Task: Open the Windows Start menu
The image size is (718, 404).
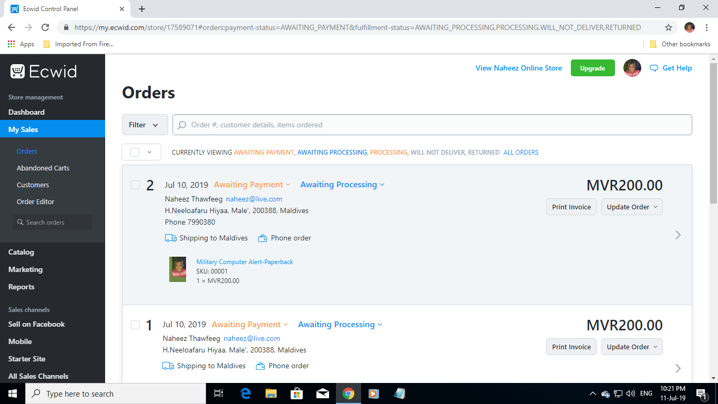Action: (13, 393)
